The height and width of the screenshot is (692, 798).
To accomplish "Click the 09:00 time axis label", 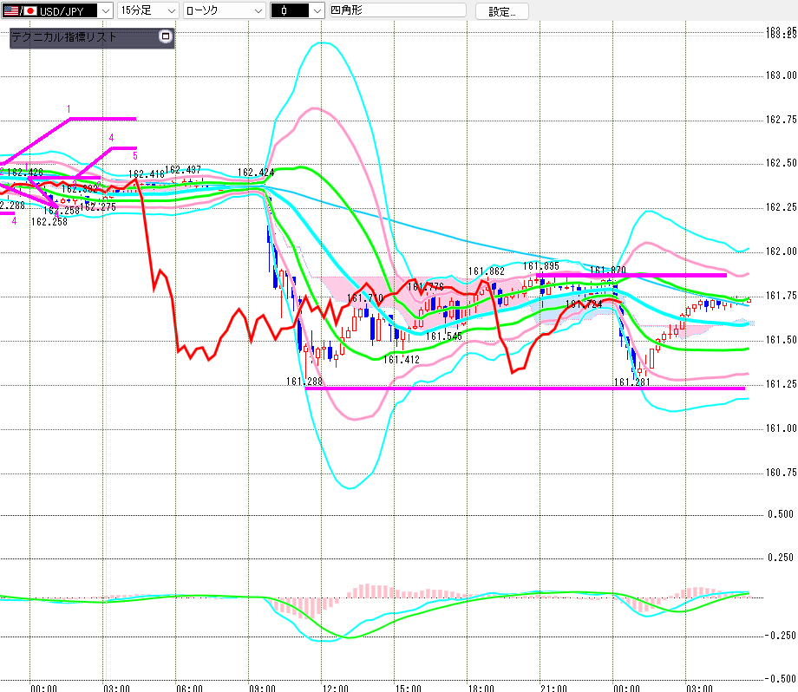I will [x=262, y=688].
